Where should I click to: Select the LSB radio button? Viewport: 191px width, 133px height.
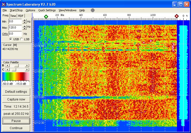pyautogui.click(x=22, y=39)
